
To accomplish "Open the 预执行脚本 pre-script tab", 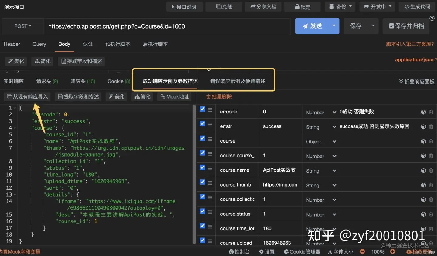I will (118, 44).
